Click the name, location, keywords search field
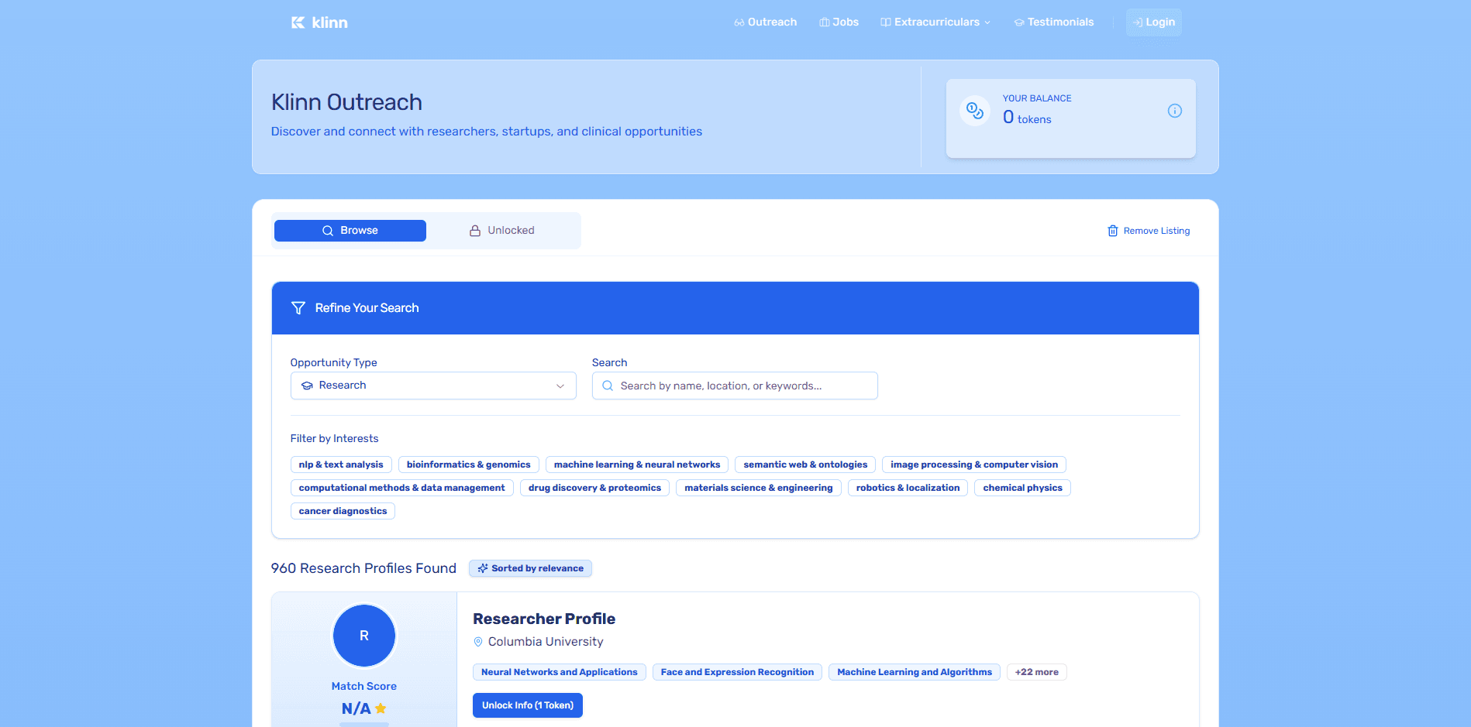This screenshot has width=1471, height=727. point(742,386)
